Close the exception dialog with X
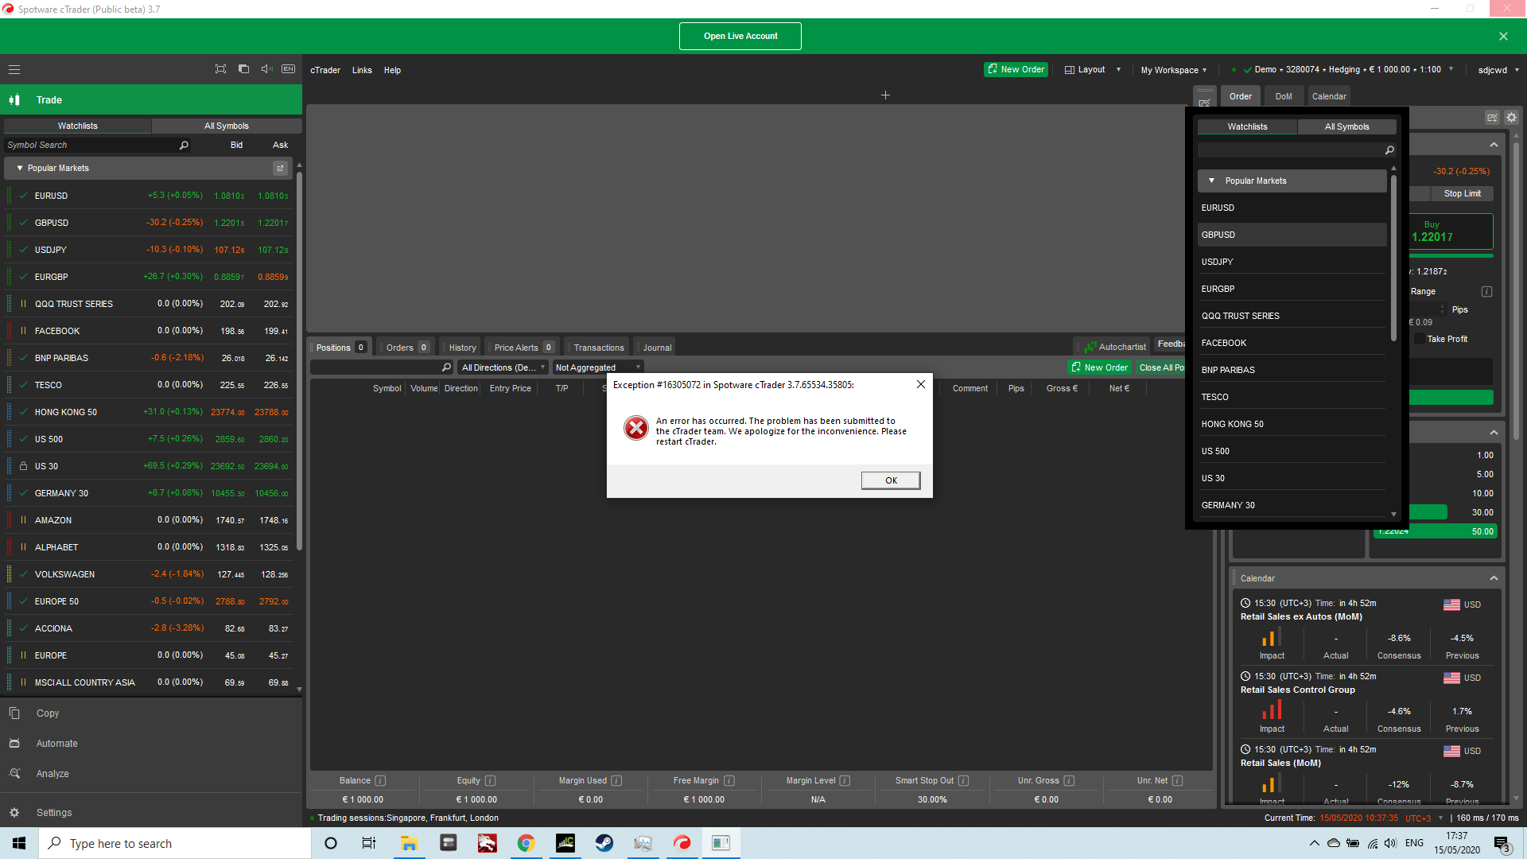 pos(920,384)
